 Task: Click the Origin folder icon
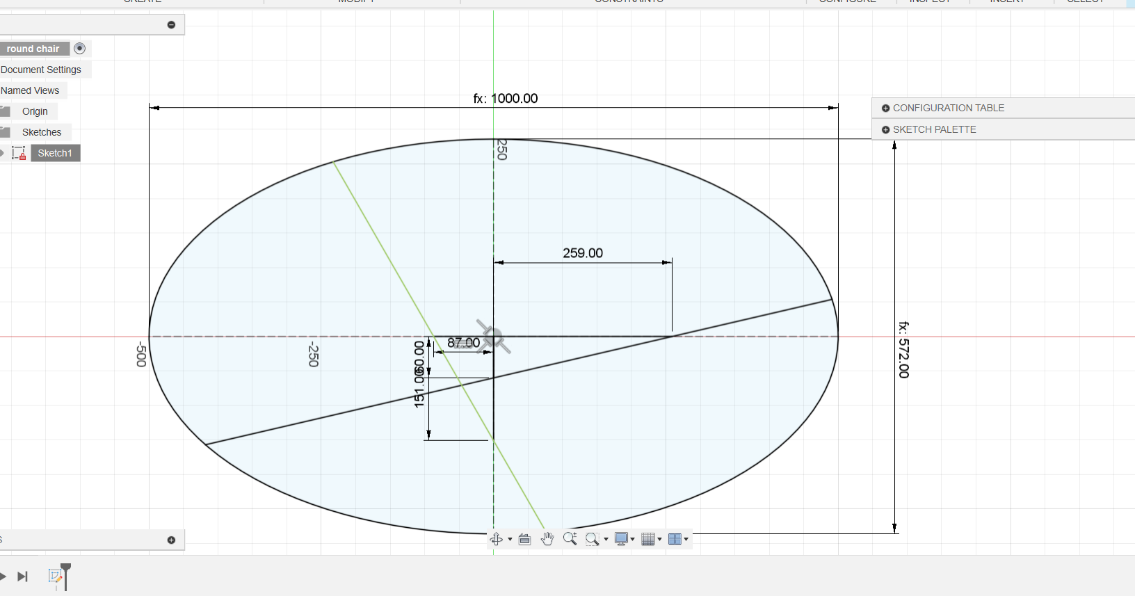coord(5,111)
